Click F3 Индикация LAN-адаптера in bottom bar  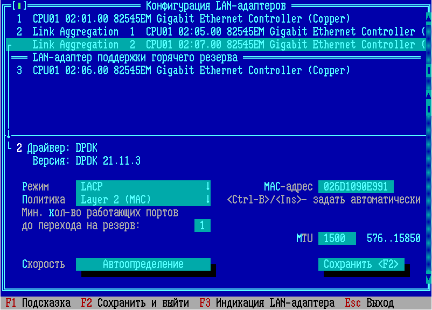(267, 304)
